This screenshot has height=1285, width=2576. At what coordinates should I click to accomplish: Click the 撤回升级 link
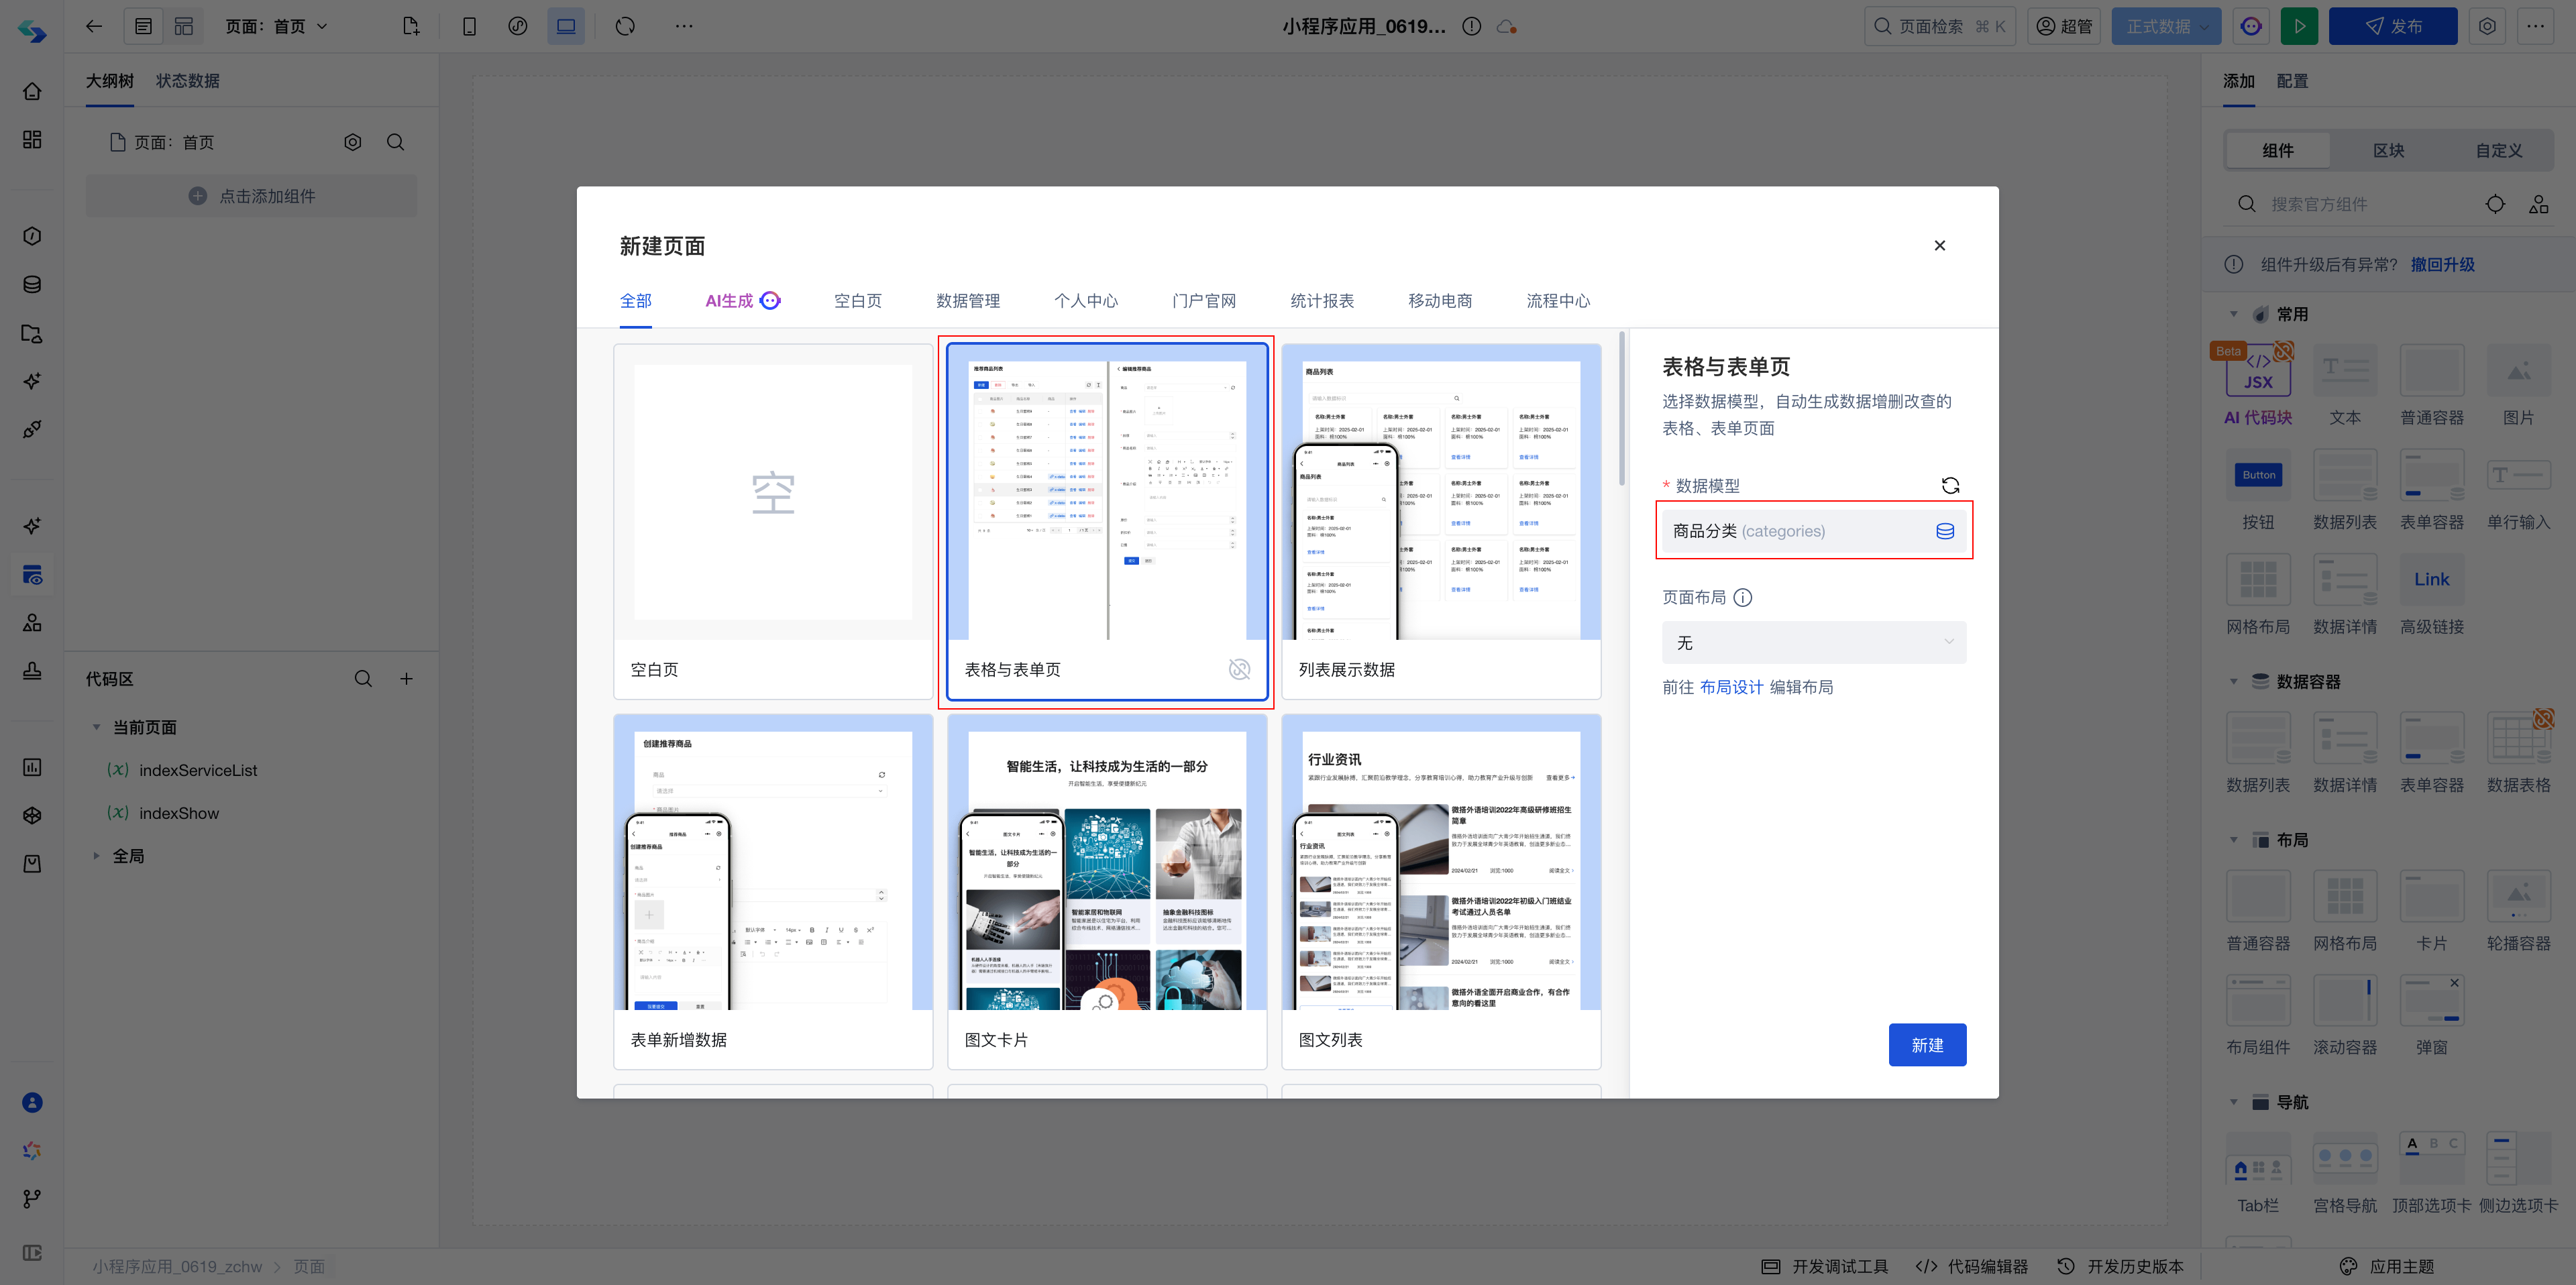[x=2442, y=265]
